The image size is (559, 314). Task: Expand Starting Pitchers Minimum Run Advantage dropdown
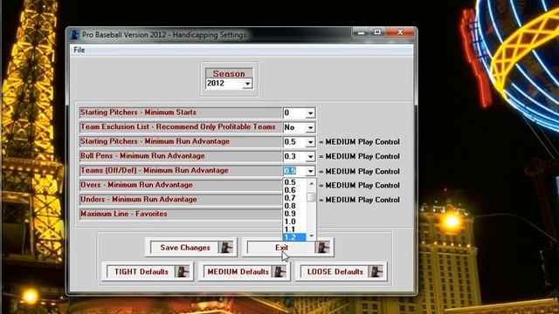point(310,142)
